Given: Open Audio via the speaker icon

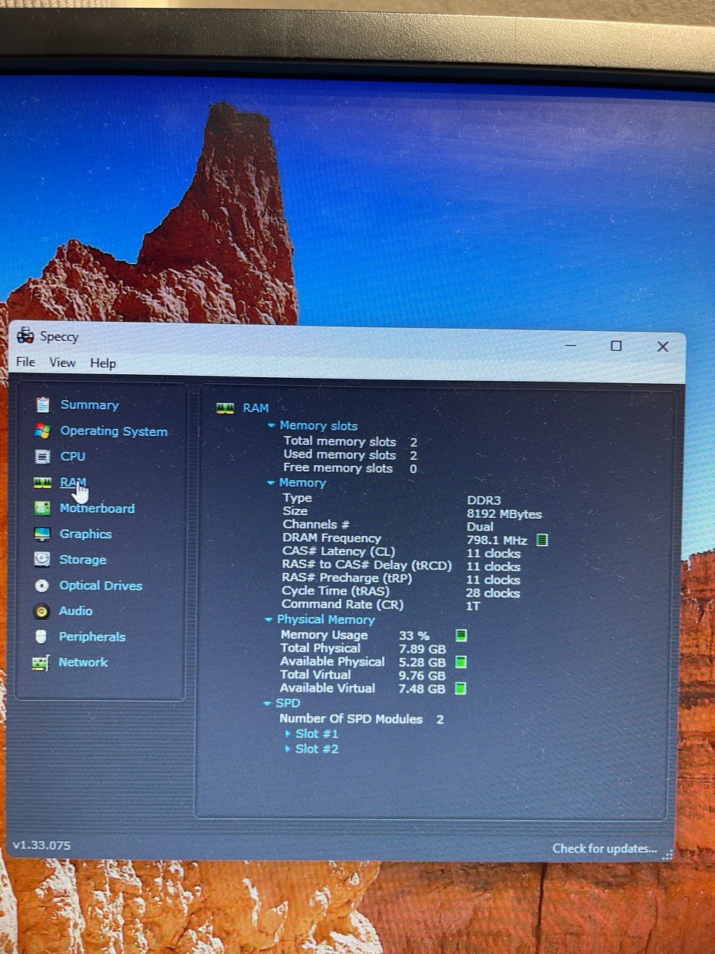Looking at the screenshot, I should (42, 611).
